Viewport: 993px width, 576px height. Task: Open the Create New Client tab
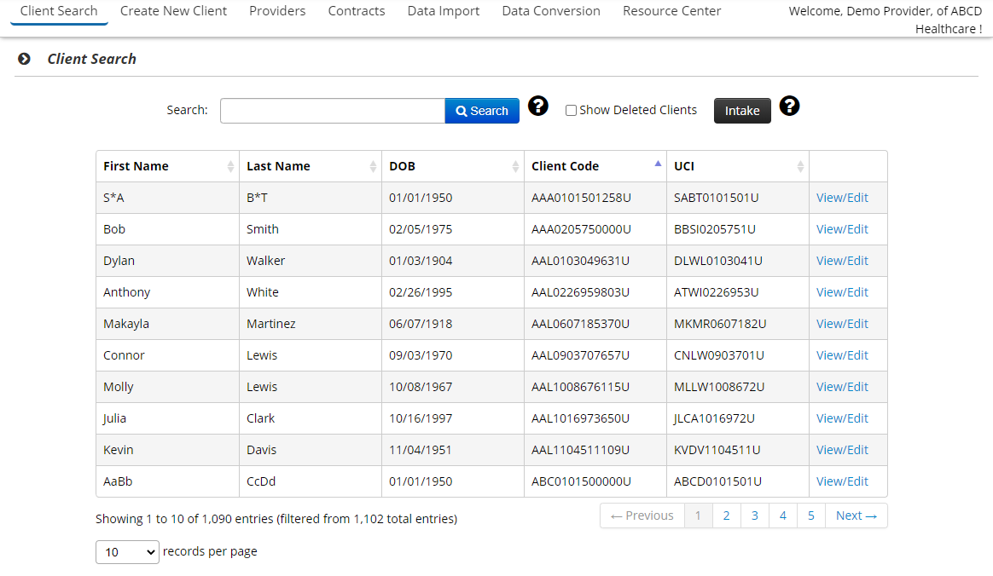(x=173, y=11)
